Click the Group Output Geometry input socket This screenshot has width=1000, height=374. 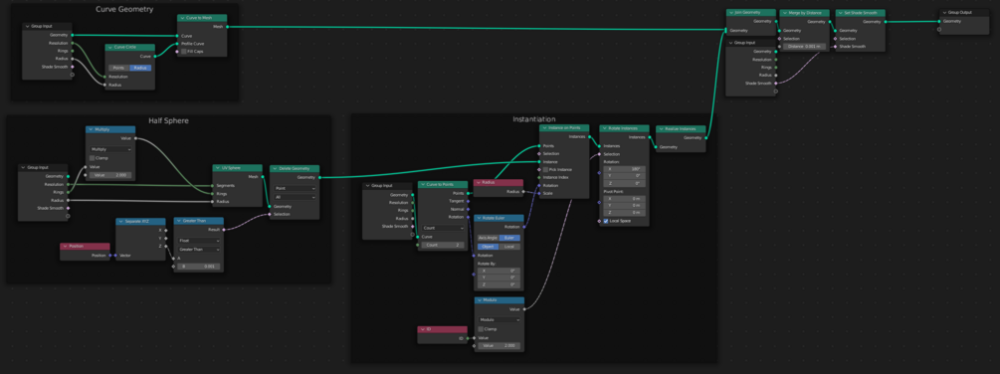(x=939, y=21)
